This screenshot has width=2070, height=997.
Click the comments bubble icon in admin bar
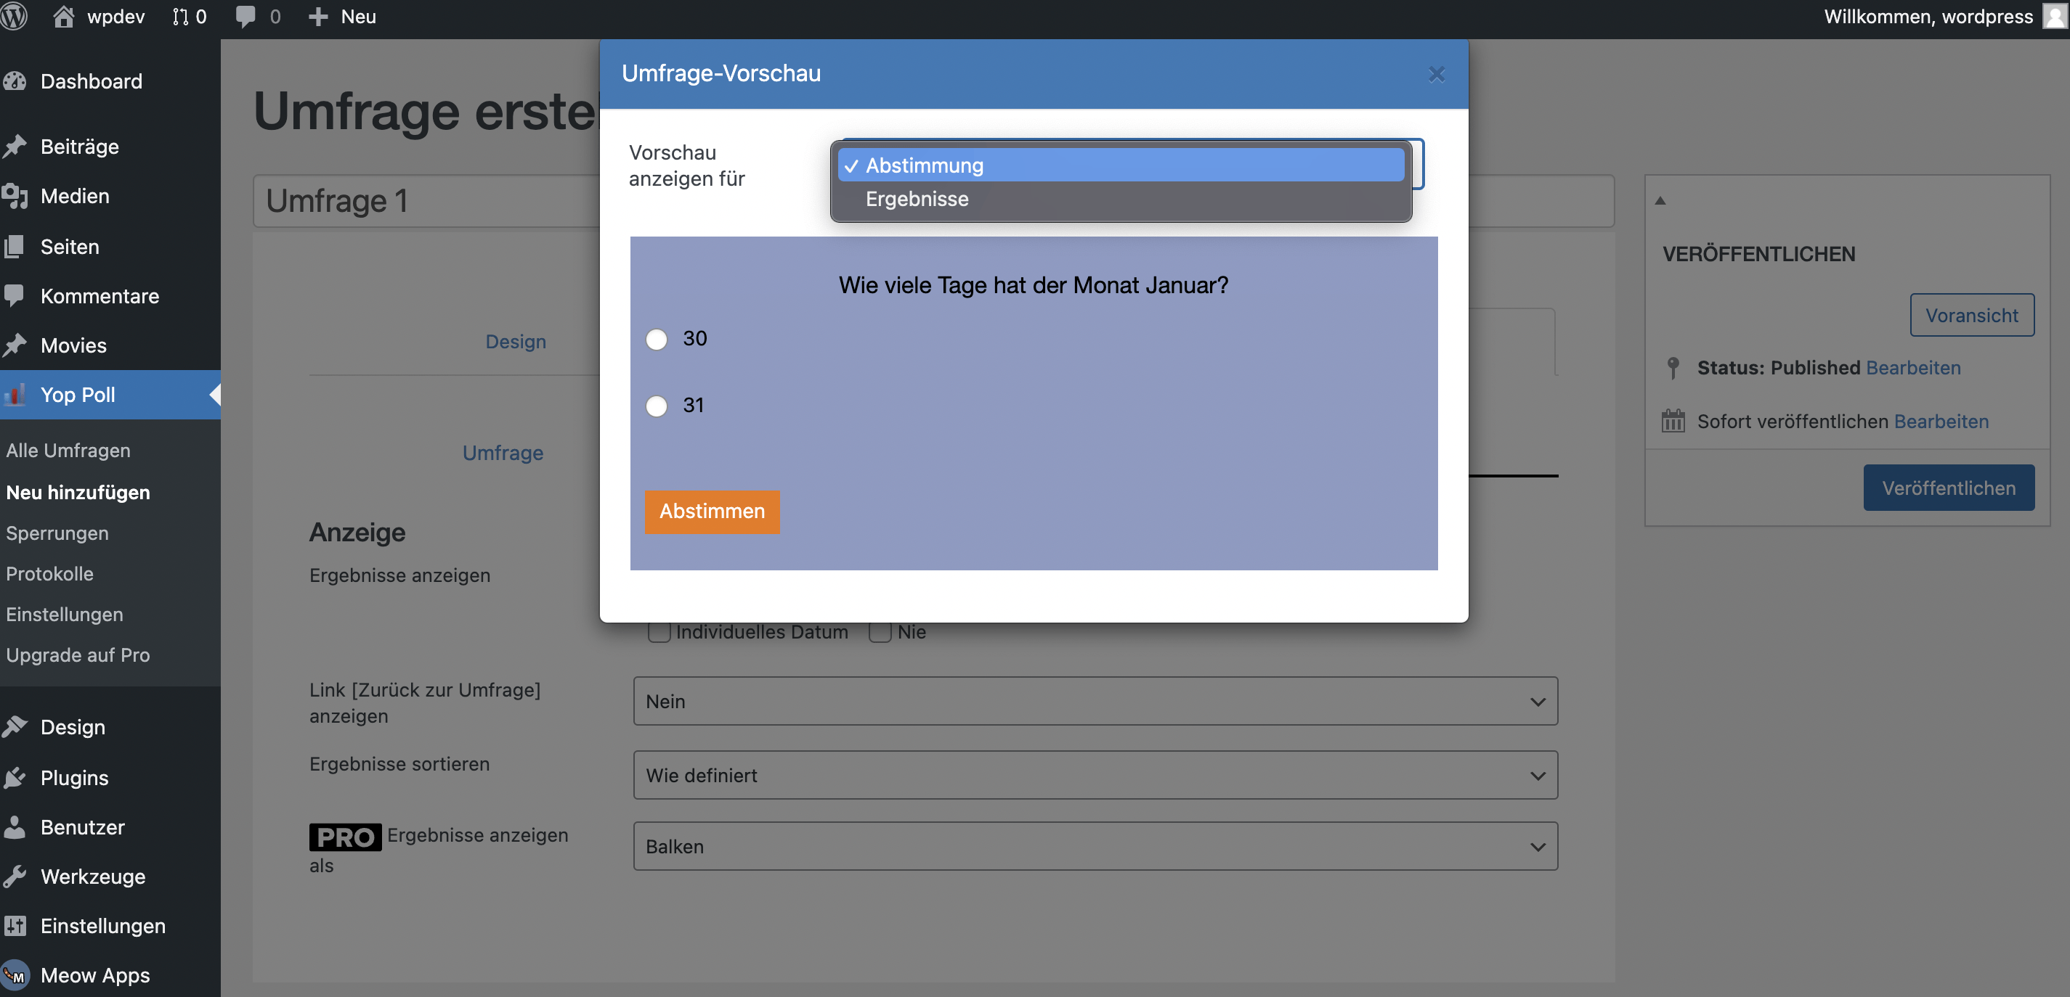pyautogui.click(x=245, y=16)
